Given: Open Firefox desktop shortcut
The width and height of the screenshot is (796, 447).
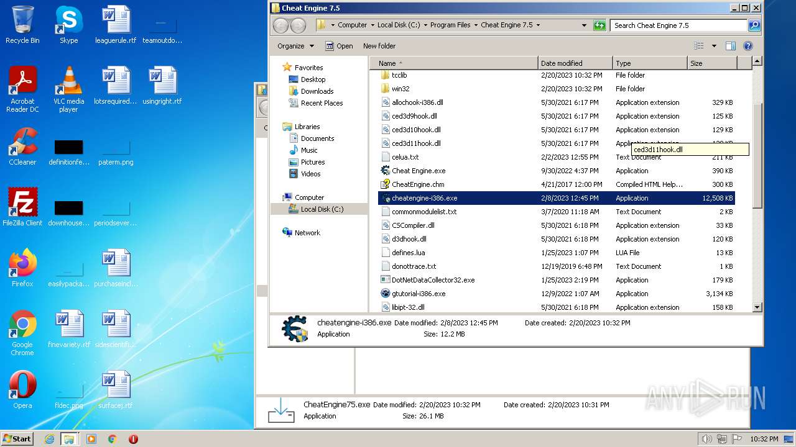Looking at the screenshot, I should point(22,268).
